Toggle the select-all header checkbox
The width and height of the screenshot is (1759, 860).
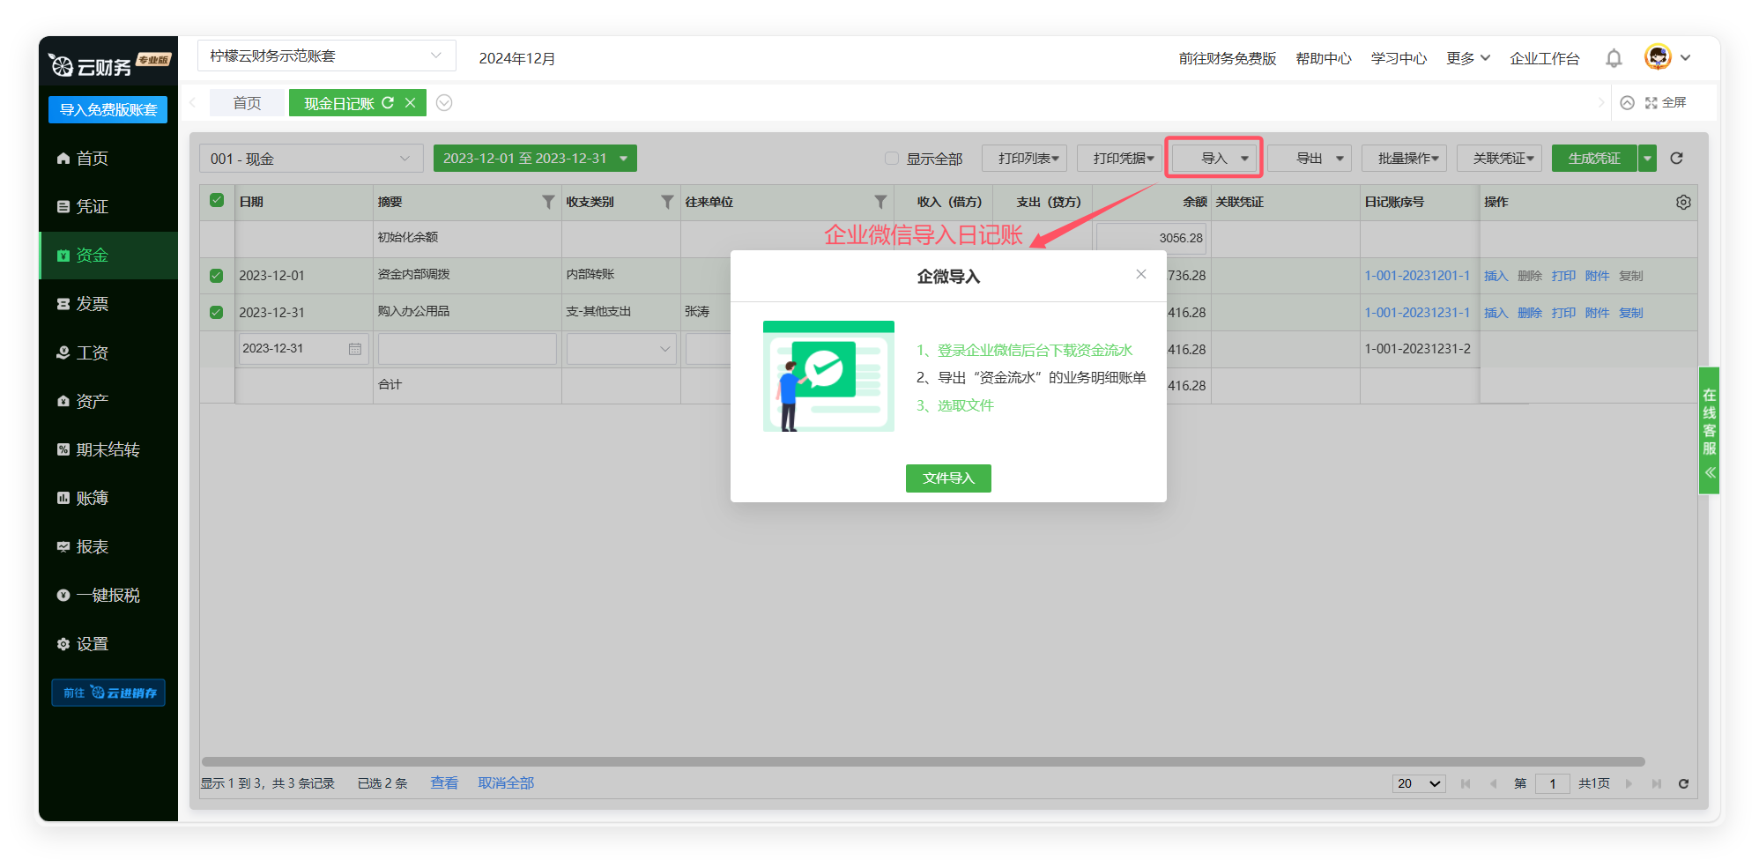217,201
